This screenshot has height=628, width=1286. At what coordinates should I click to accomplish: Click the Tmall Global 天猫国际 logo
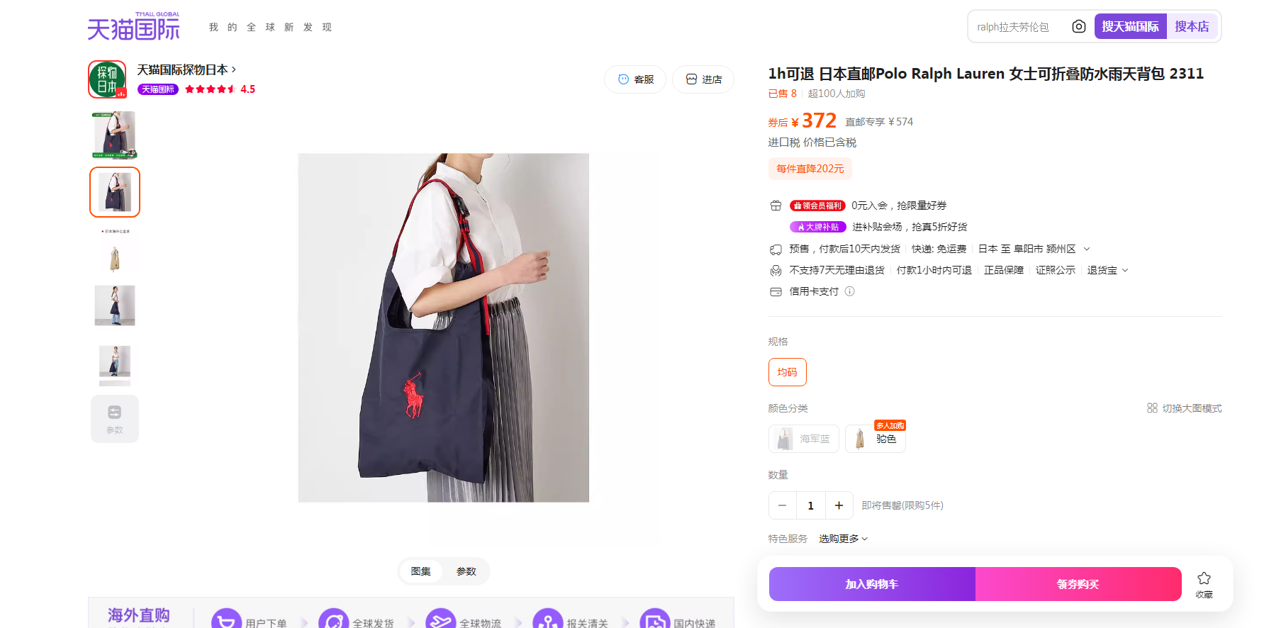click(x=133, y=26)
